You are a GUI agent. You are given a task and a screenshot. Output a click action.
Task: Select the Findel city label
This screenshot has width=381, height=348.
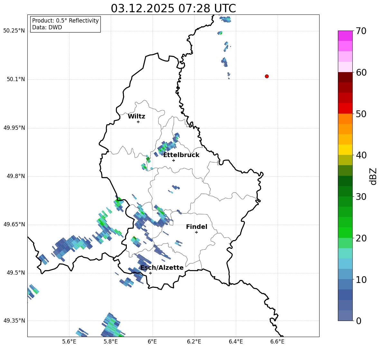[197, 227]
